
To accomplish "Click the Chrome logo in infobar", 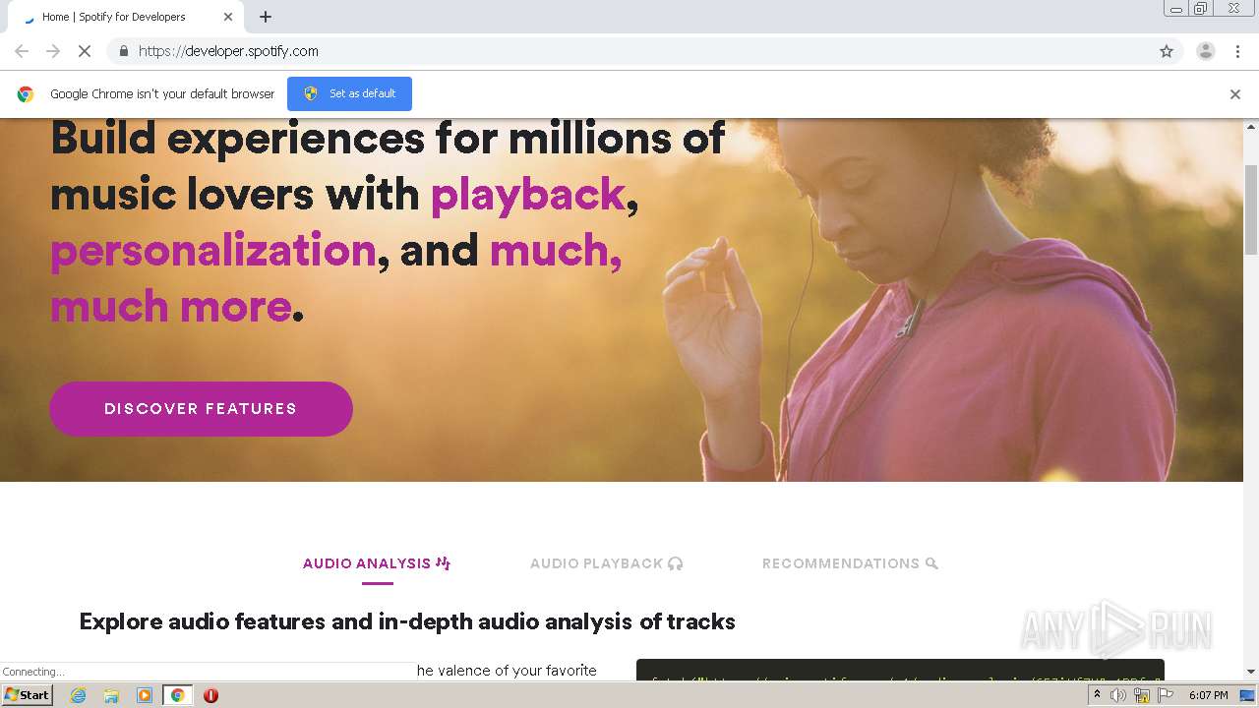I will tap(26, 94).
